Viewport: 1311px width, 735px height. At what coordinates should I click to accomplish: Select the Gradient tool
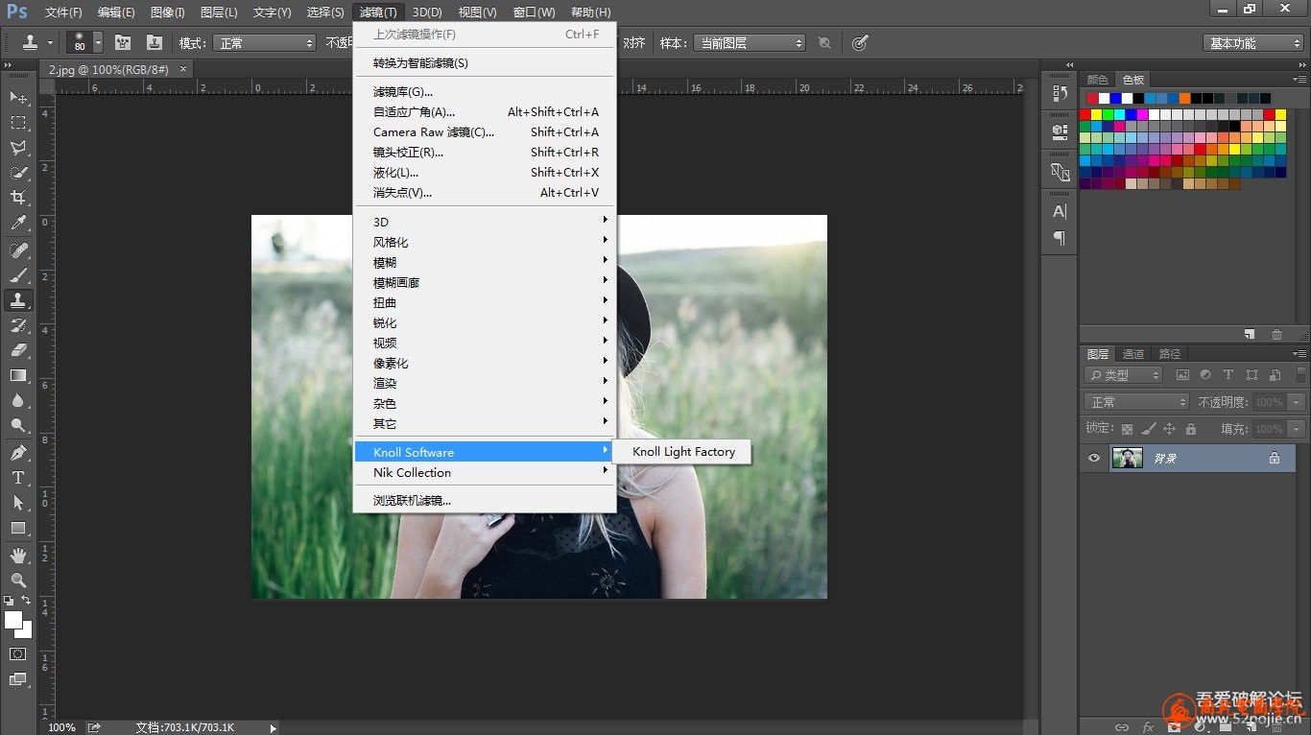[x=17, y=375]
